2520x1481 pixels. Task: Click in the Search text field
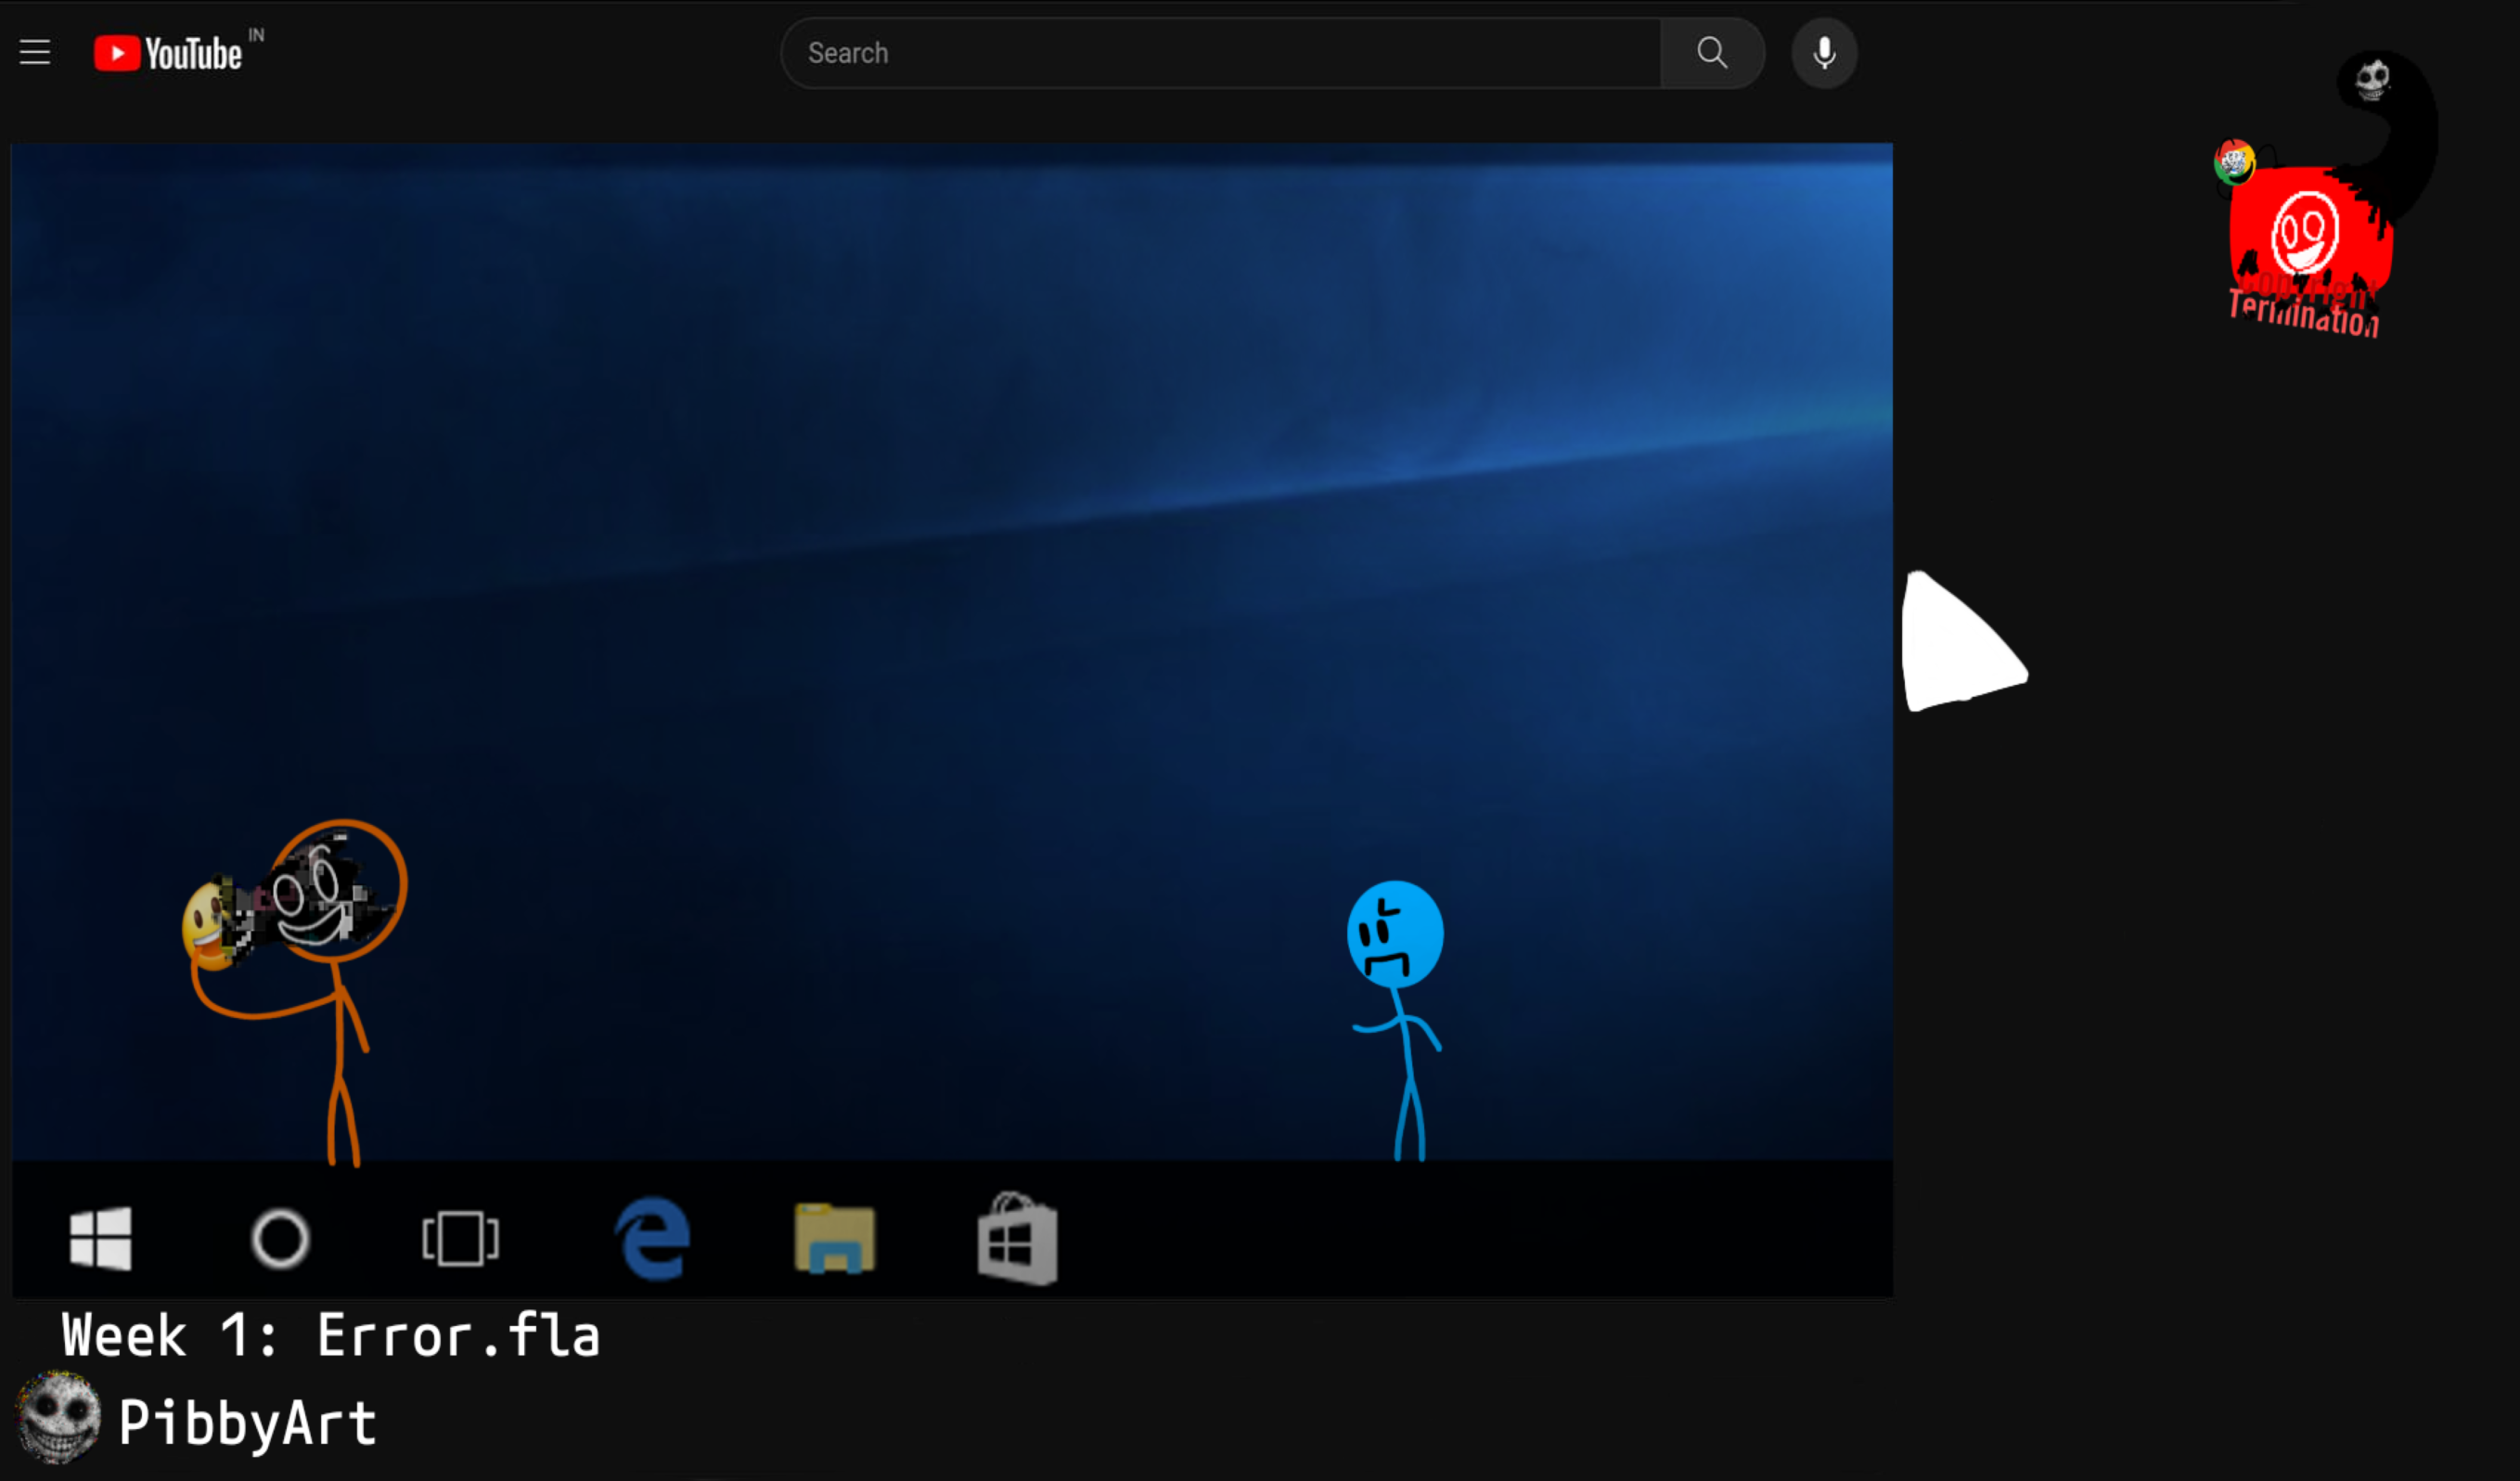click(x=1220, y=53)
